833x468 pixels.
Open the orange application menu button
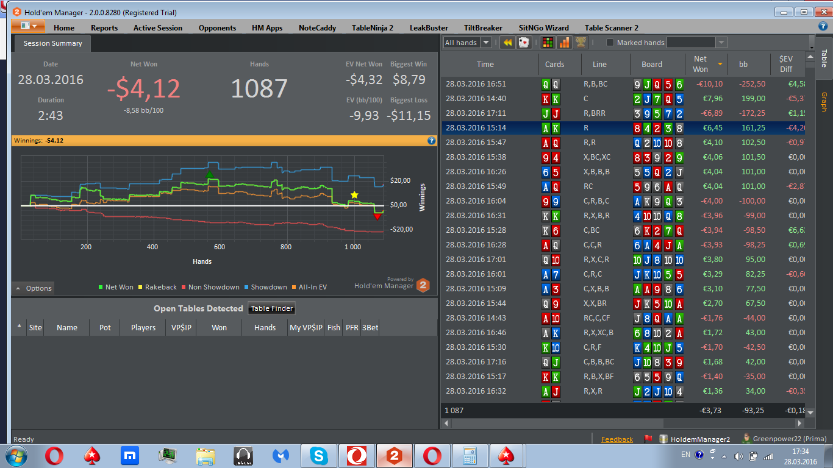[27, 26]
